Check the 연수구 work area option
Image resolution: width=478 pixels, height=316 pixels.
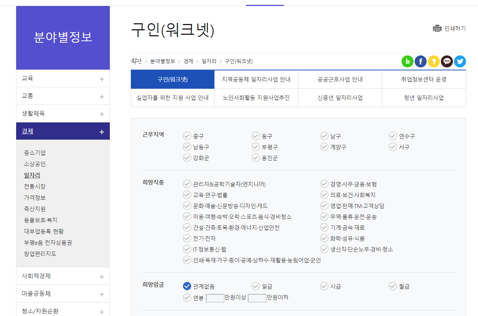point(393,136)
